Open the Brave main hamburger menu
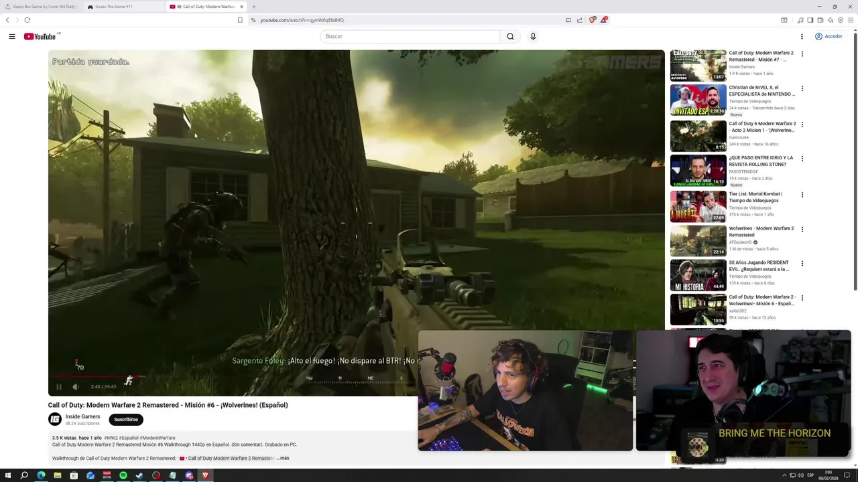 coord(851,20)
